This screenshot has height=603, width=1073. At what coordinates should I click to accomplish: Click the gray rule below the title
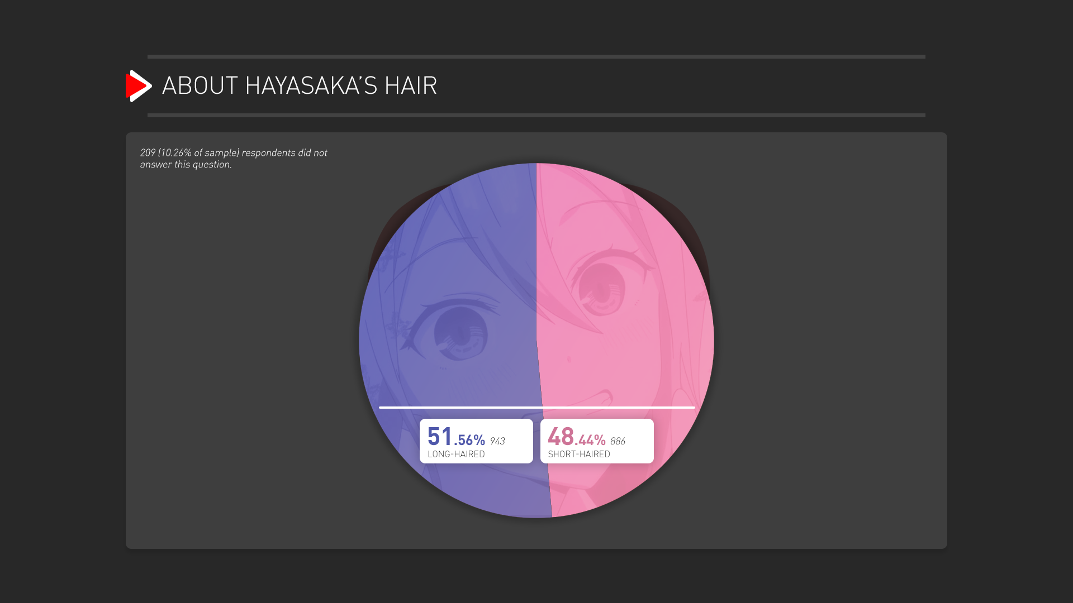click(x=536, y=116)
